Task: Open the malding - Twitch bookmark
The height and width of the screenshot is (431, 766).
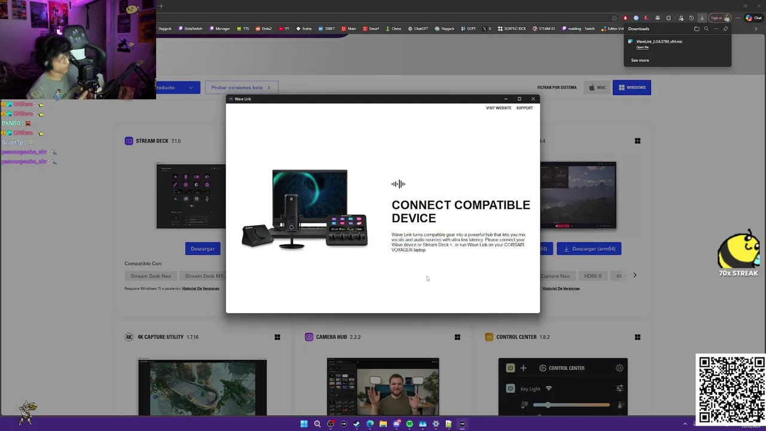Action: 578,29
